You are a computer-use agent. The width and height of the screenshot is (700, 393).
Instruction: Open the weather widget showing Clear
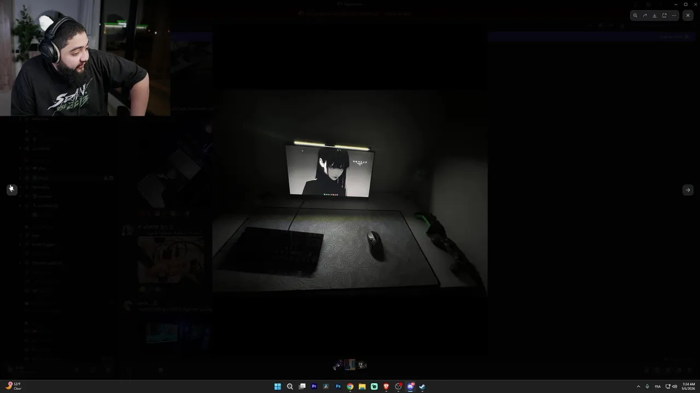pos(14,386)
